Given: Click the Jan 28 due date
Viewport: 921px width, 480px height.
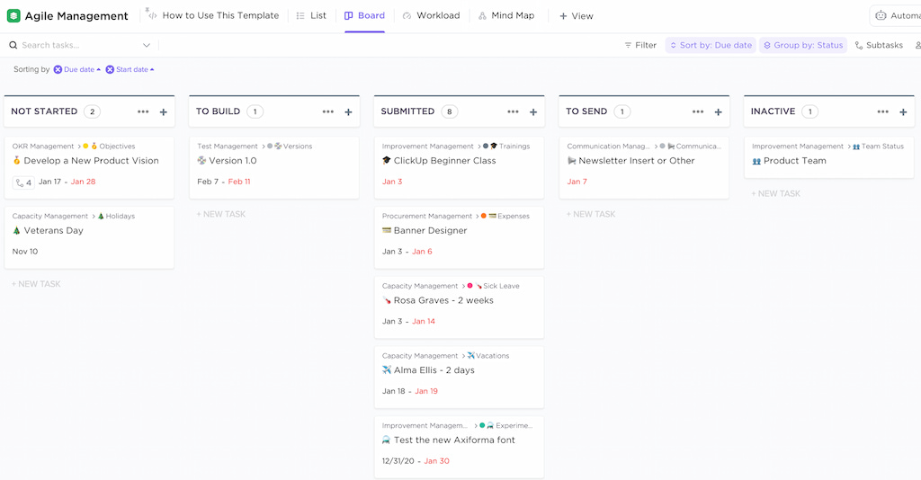Looking at the screenshot, I should click(83, 182).
